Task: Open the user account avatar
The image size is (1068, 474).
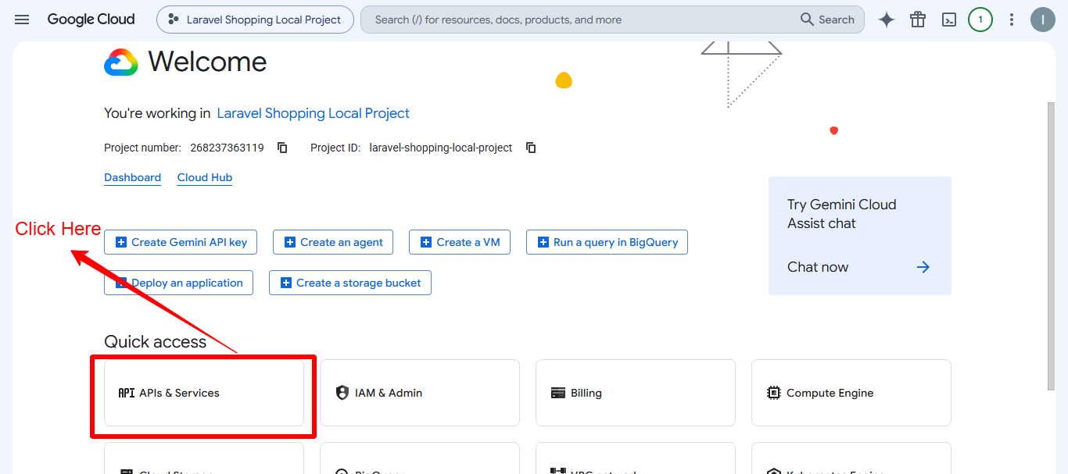Action: tap(1043, 20)
